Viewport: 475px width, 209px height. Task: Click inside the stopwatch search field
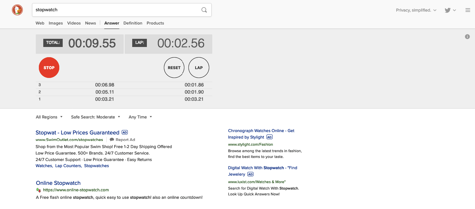(x=102, y=10)
